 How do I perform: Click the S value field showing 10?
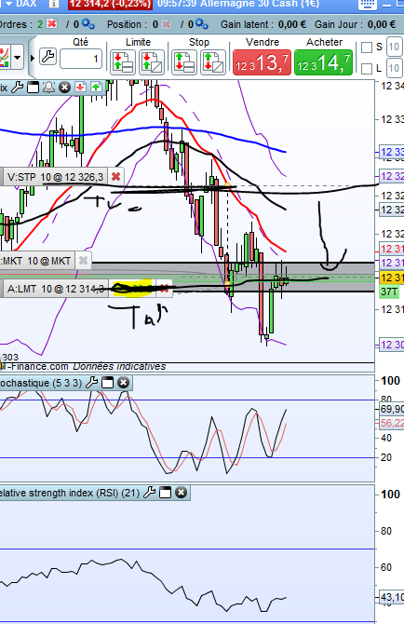[393, 47]
